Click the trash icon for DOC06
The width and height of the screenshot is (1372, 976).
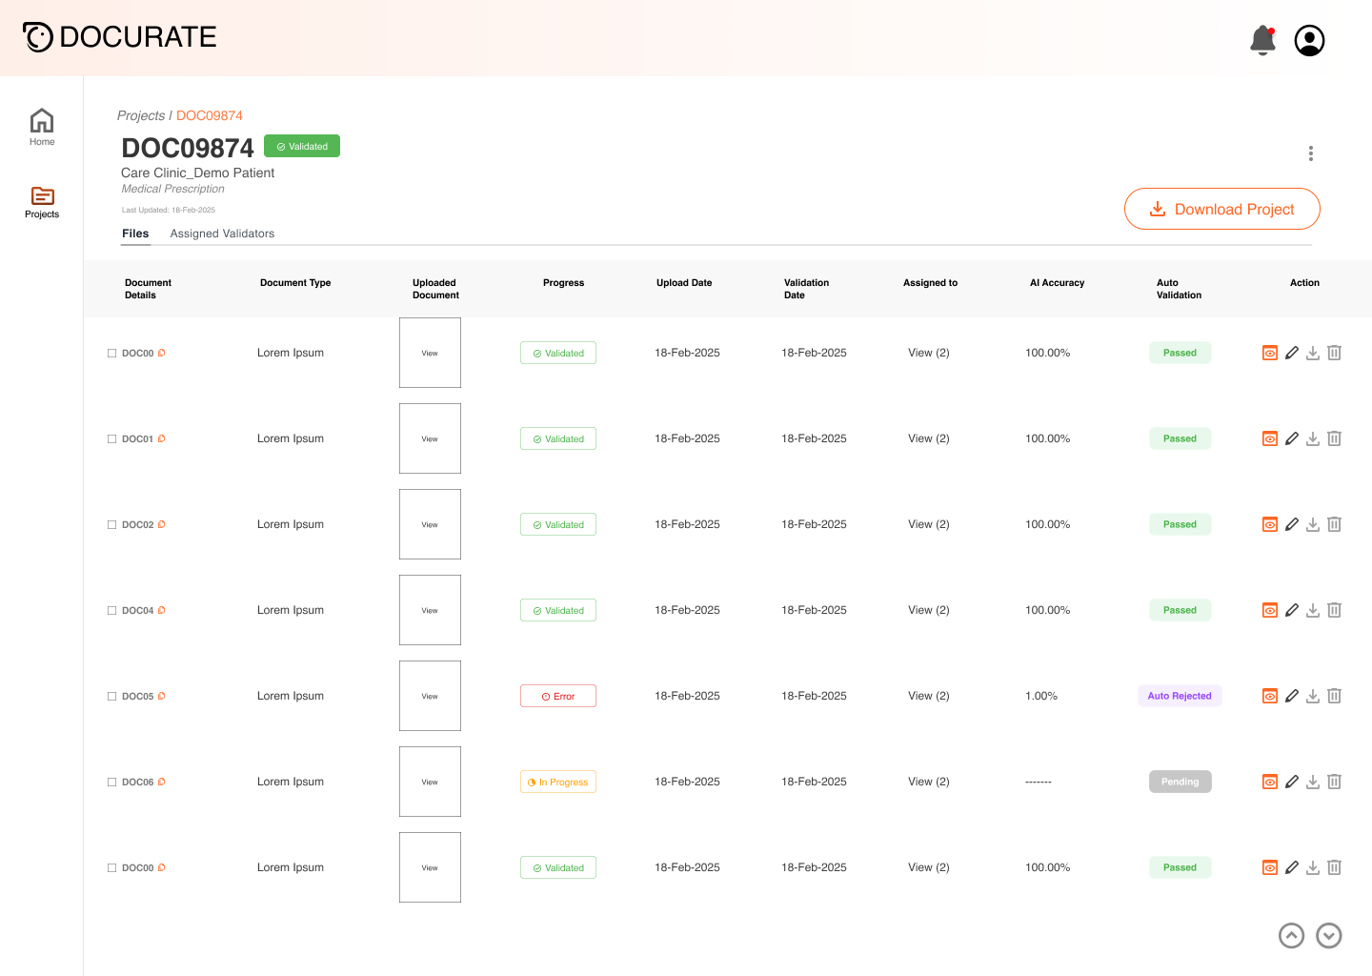tap(1334, 782)
